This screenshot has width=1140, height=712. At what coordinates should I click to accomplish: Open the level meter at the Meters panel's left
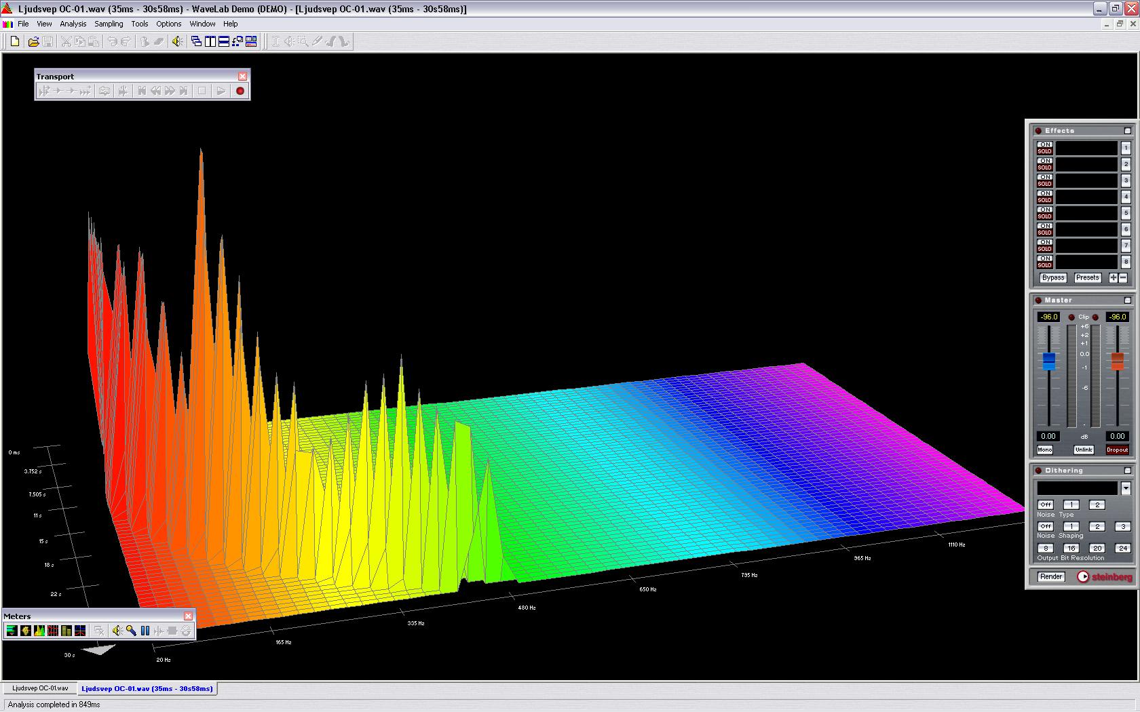12,631
